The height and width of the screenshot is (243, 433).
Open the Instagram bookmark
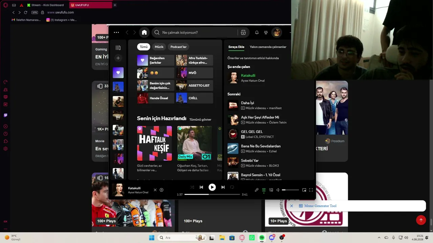62,20
